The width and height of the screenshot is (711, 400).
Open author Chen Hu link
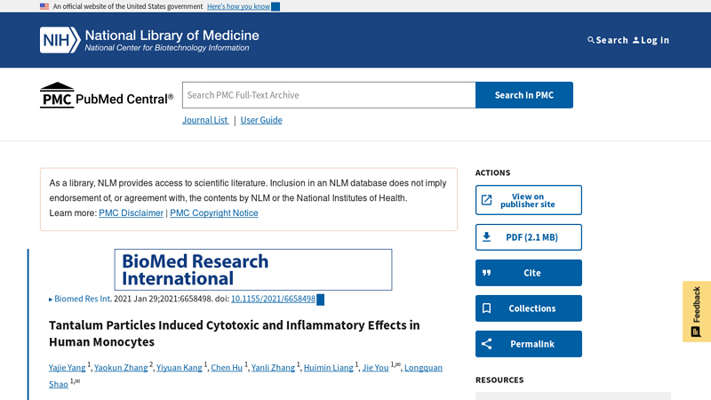tap(227, 368)
